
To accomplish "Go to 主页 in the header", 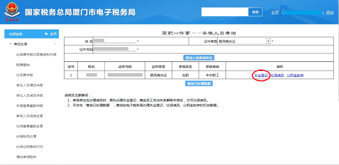I will tap(275, 13).
